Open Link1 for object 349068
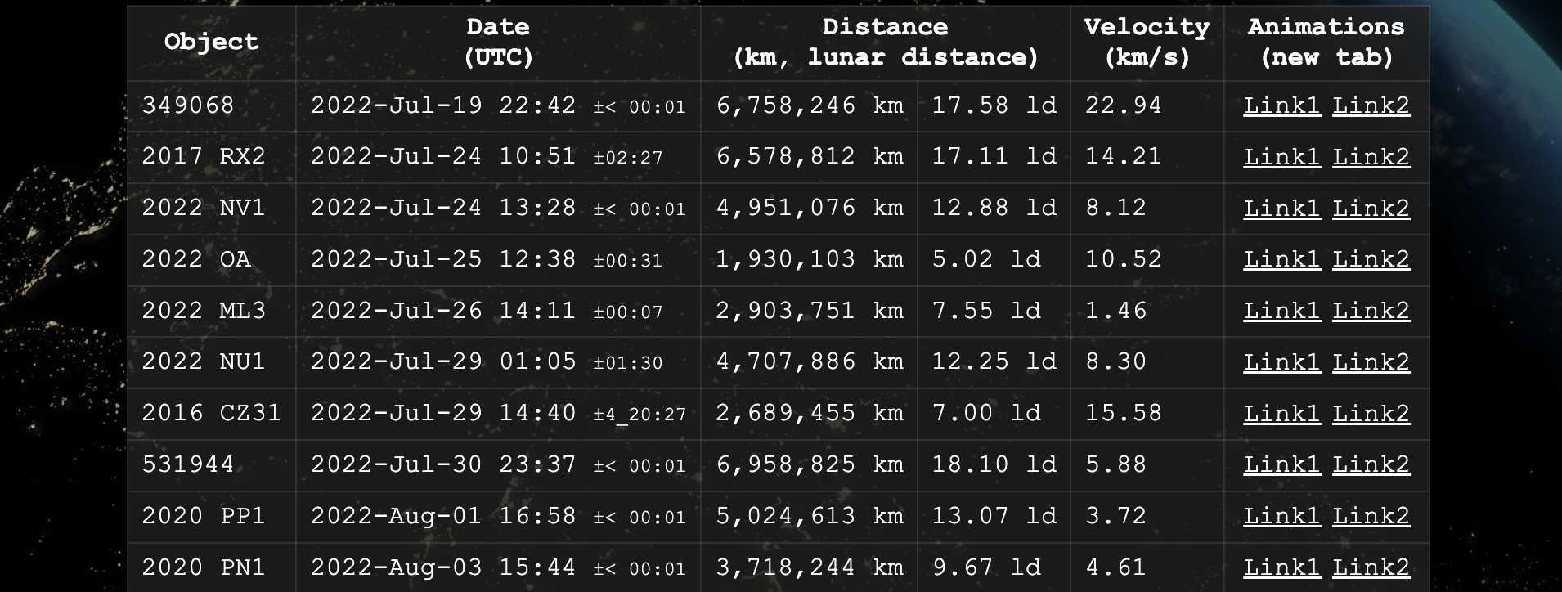This screenshot has width=1562, height=592. 1281,105
